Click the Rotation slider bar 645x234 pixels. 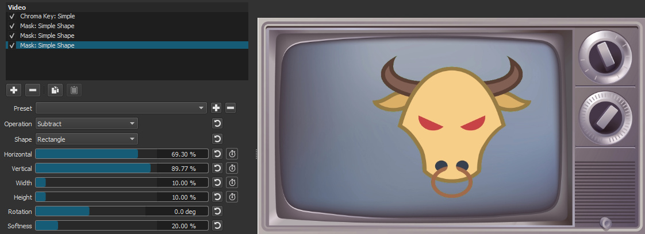coord(122,212)
